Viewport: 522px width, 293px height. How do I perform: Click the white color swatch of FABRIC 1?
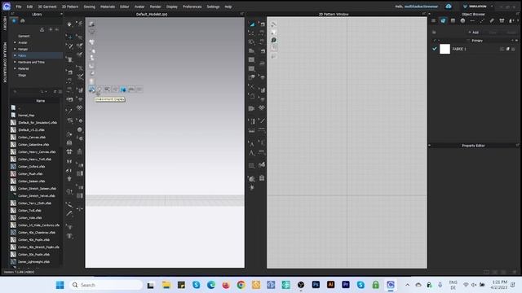[445, 49]
